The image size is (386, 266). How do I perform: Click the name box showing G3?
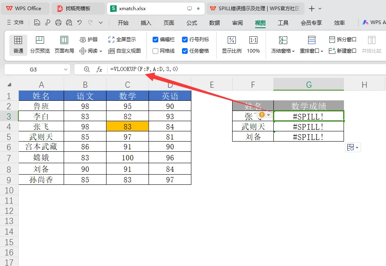pyautogui.click(x=33, y=69)
